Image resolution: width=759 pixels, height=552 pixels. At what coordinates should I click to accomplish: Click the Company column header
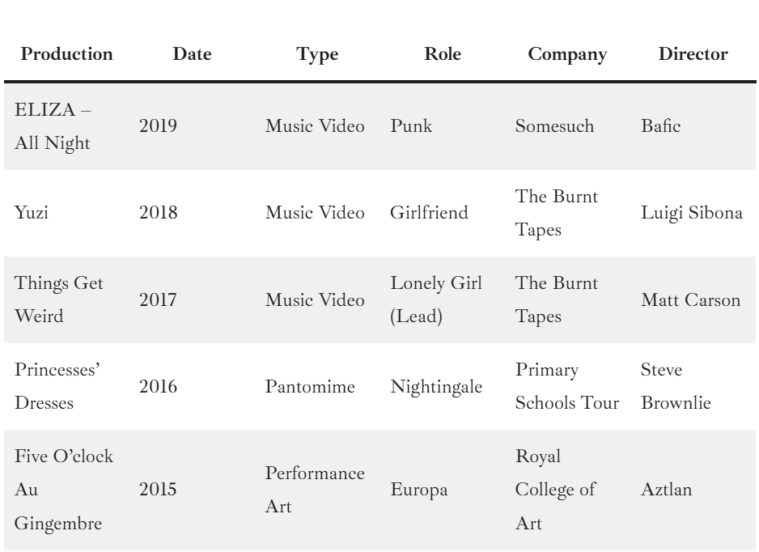click(567, 55)
